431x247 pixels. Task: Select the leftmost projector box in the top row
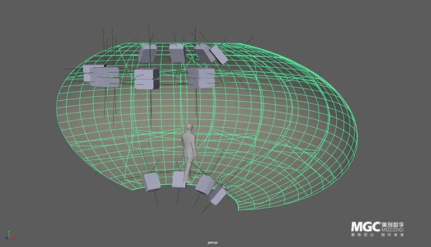coord(148,53)
